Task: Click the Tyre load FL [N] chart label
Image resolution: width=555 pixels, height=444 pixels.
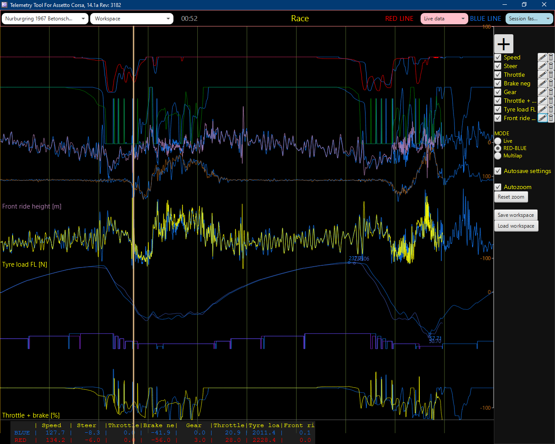Action: click(x=25, y=264)
